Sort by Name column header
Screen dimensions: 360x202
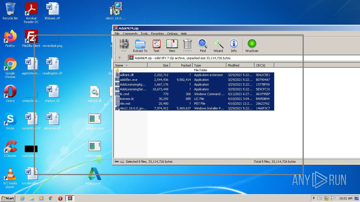pyautogui.click(x=131, y=65)
